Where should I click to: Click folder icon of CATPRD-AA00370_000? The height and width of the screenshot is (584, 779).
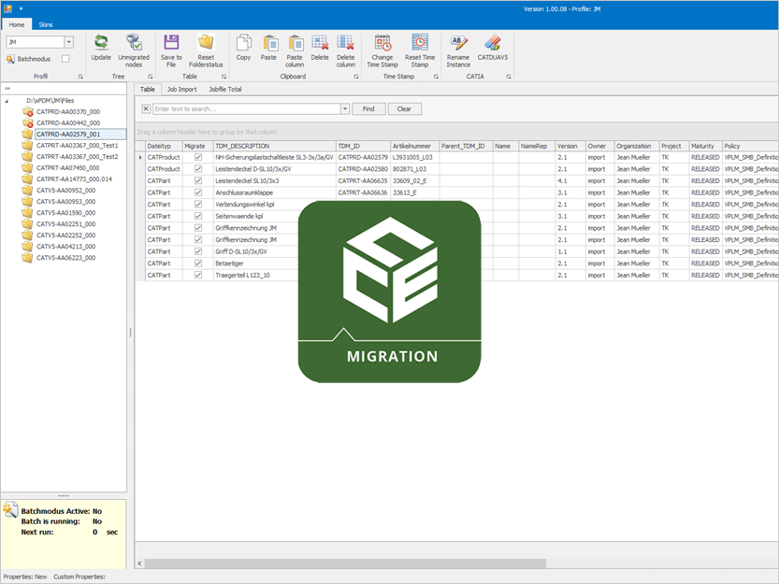[x=27, y=112]
